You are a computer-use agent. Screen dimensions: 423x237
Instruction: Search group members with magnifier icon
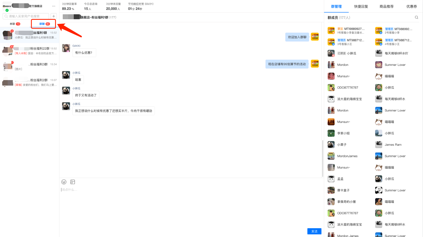416,18
